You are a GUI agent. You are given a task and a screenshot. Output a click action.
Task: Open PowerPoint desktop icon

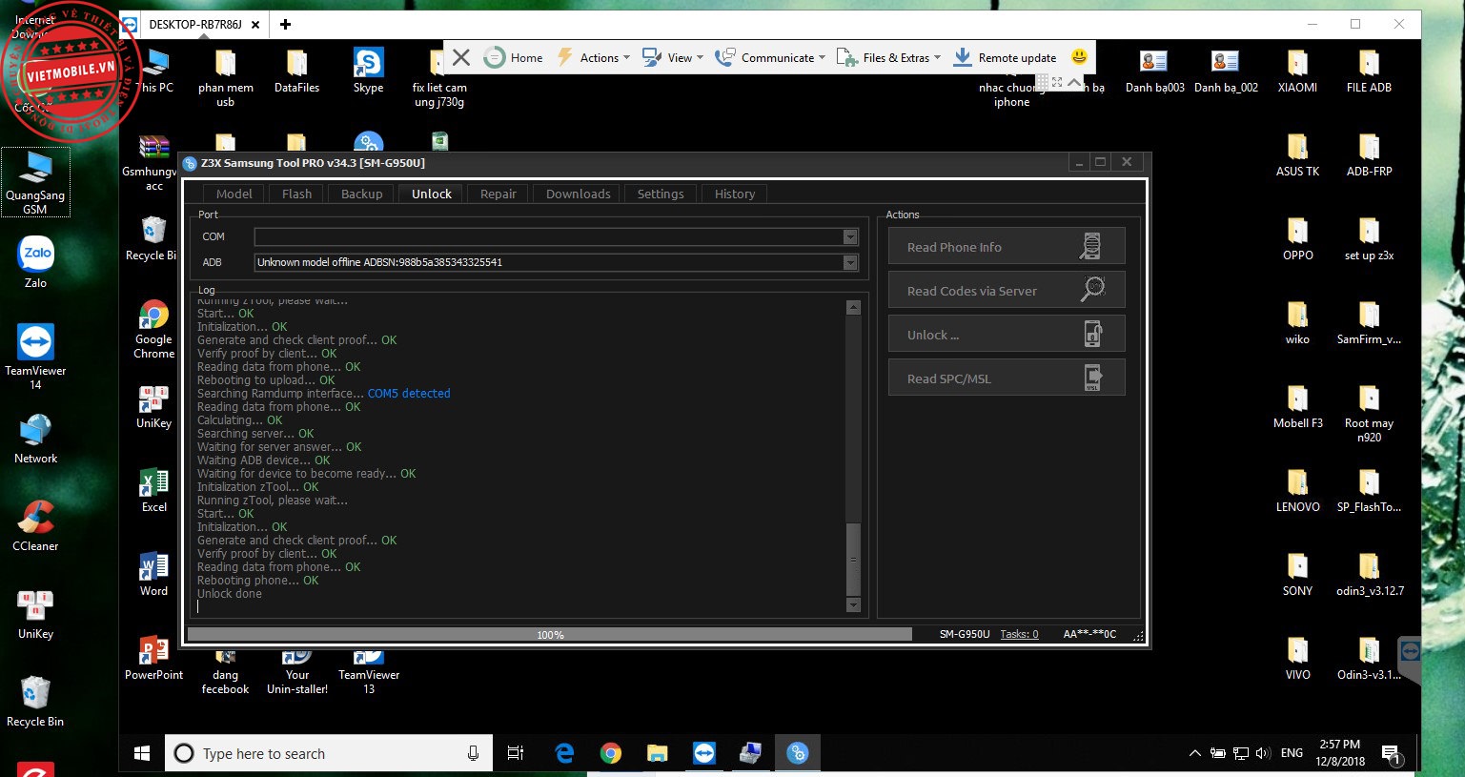point(153,658)
